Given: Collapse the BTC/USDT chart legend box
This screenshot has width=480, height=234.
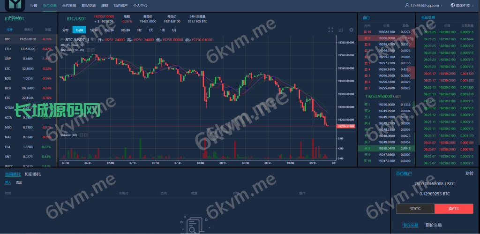Looking at the screenshot, I should pyautogui.click(x=63, y=40).
